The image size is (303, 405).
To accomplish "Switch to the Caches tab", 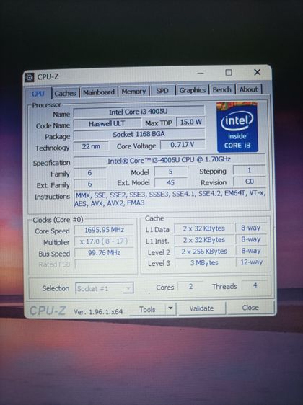I will 65,93.
